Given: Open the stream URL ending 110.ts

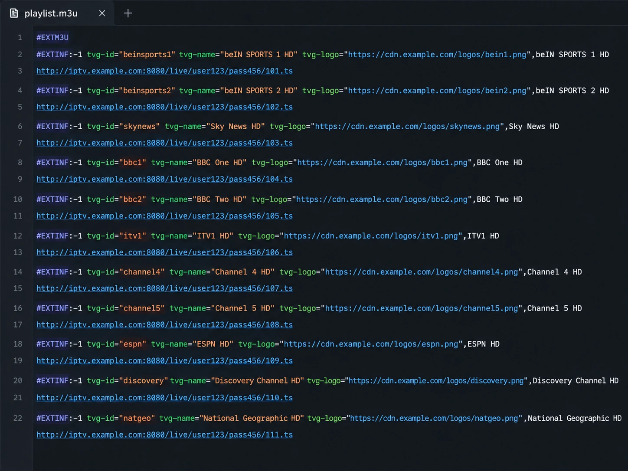Looking at the screenshot, I should point(164,397).
